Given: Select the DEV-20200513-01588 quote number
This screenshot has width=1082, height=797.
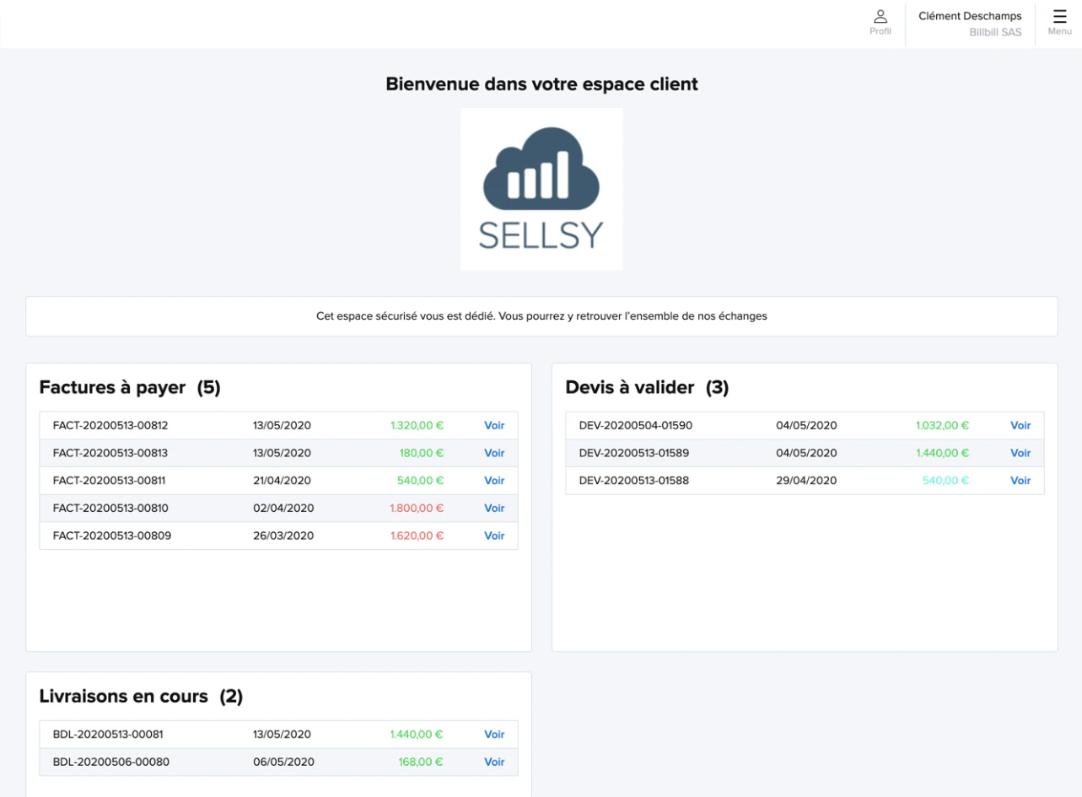Looking at the screenshot, I should point(634,481).
